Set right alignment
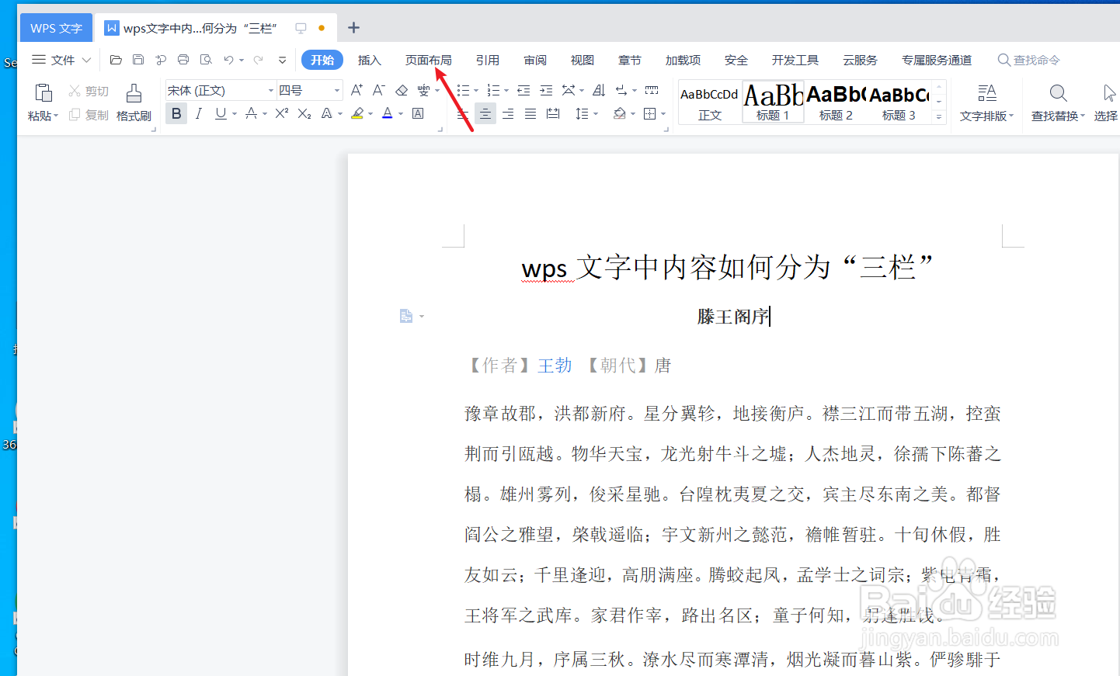Viewport: 1120px width, 676px height. point(508,114)
